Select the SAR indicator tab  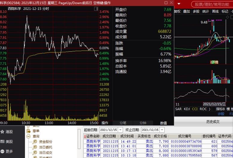click(x=178, y=109)
